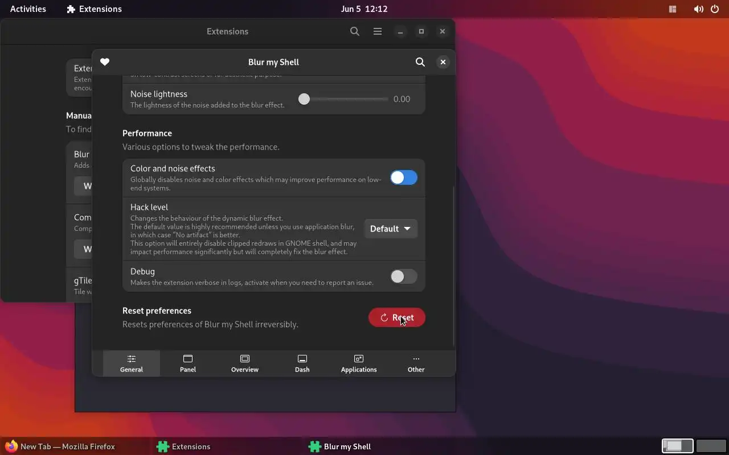Click the Activities button in top bar
Image resolution: width=729 pixels, height=455 pixels.
click(28, 9)
